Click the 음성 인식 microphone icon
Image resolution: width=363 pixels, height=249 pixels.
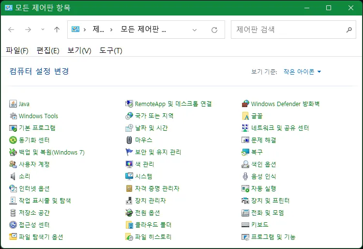[x=245, y=176]
